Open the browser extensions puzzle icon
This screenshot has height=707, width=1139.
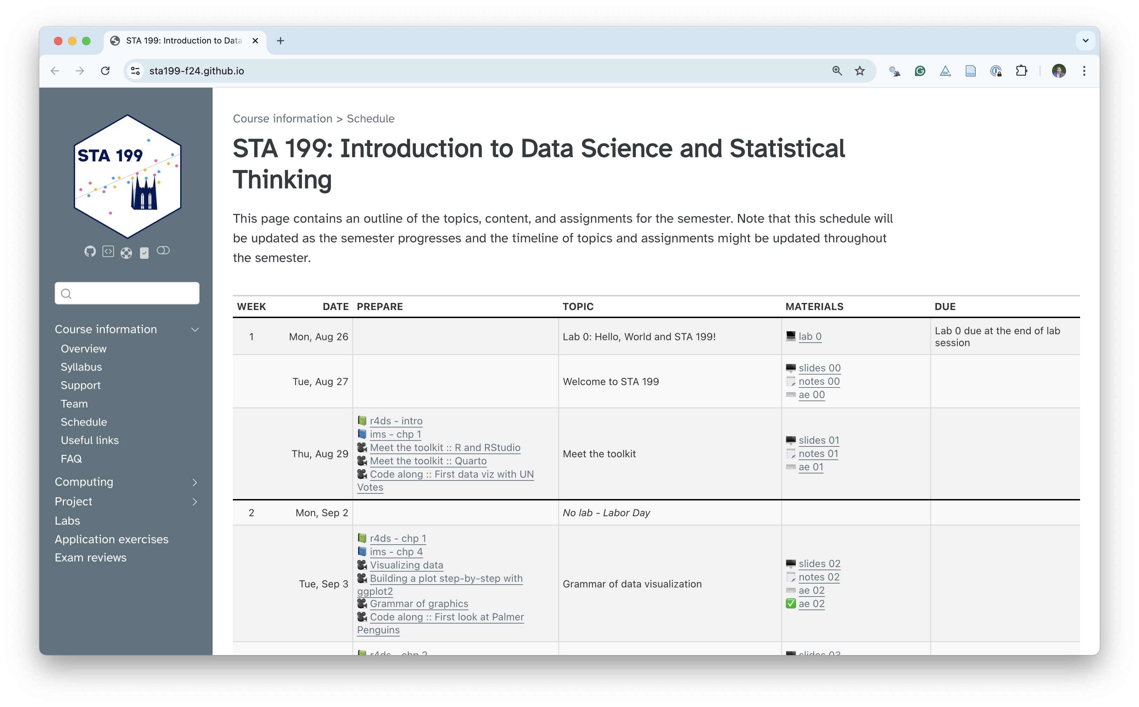1022,70
